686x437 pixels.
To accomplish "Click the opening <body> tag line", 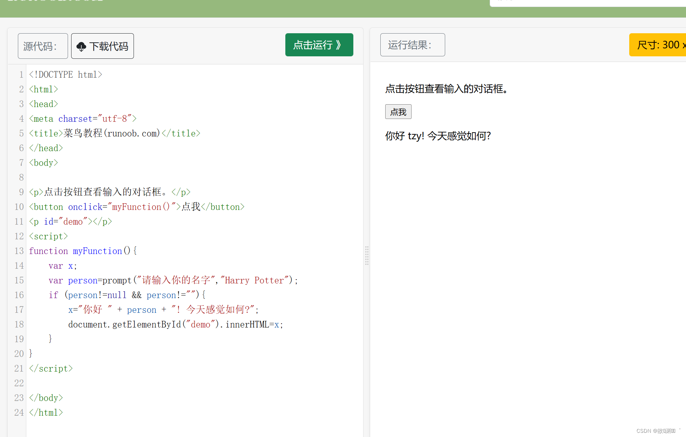I will (x=43, y=163).
